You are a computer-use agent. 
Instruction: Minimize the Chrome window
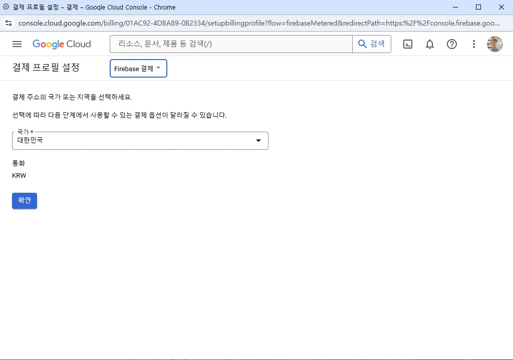(455, 7)
